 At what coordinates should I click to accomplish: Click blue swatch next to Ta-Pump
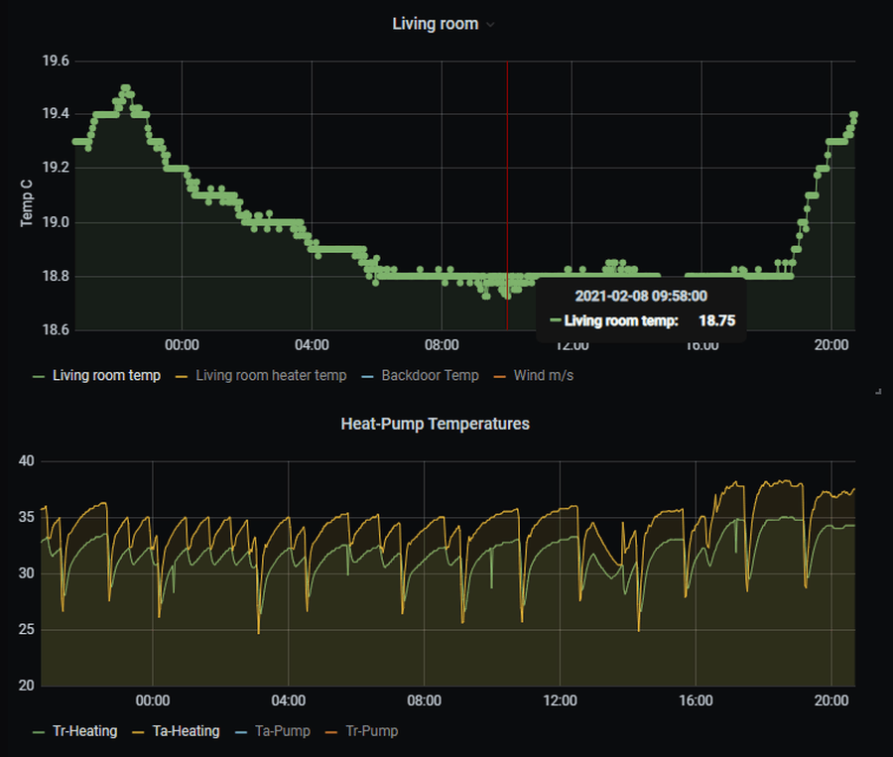(x=241, y=732)
